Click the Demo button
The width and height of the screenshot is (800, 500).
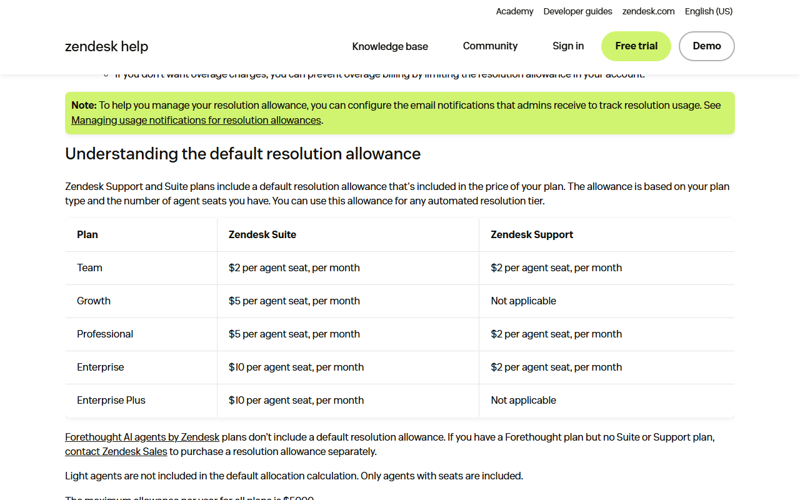coord(707,46)
